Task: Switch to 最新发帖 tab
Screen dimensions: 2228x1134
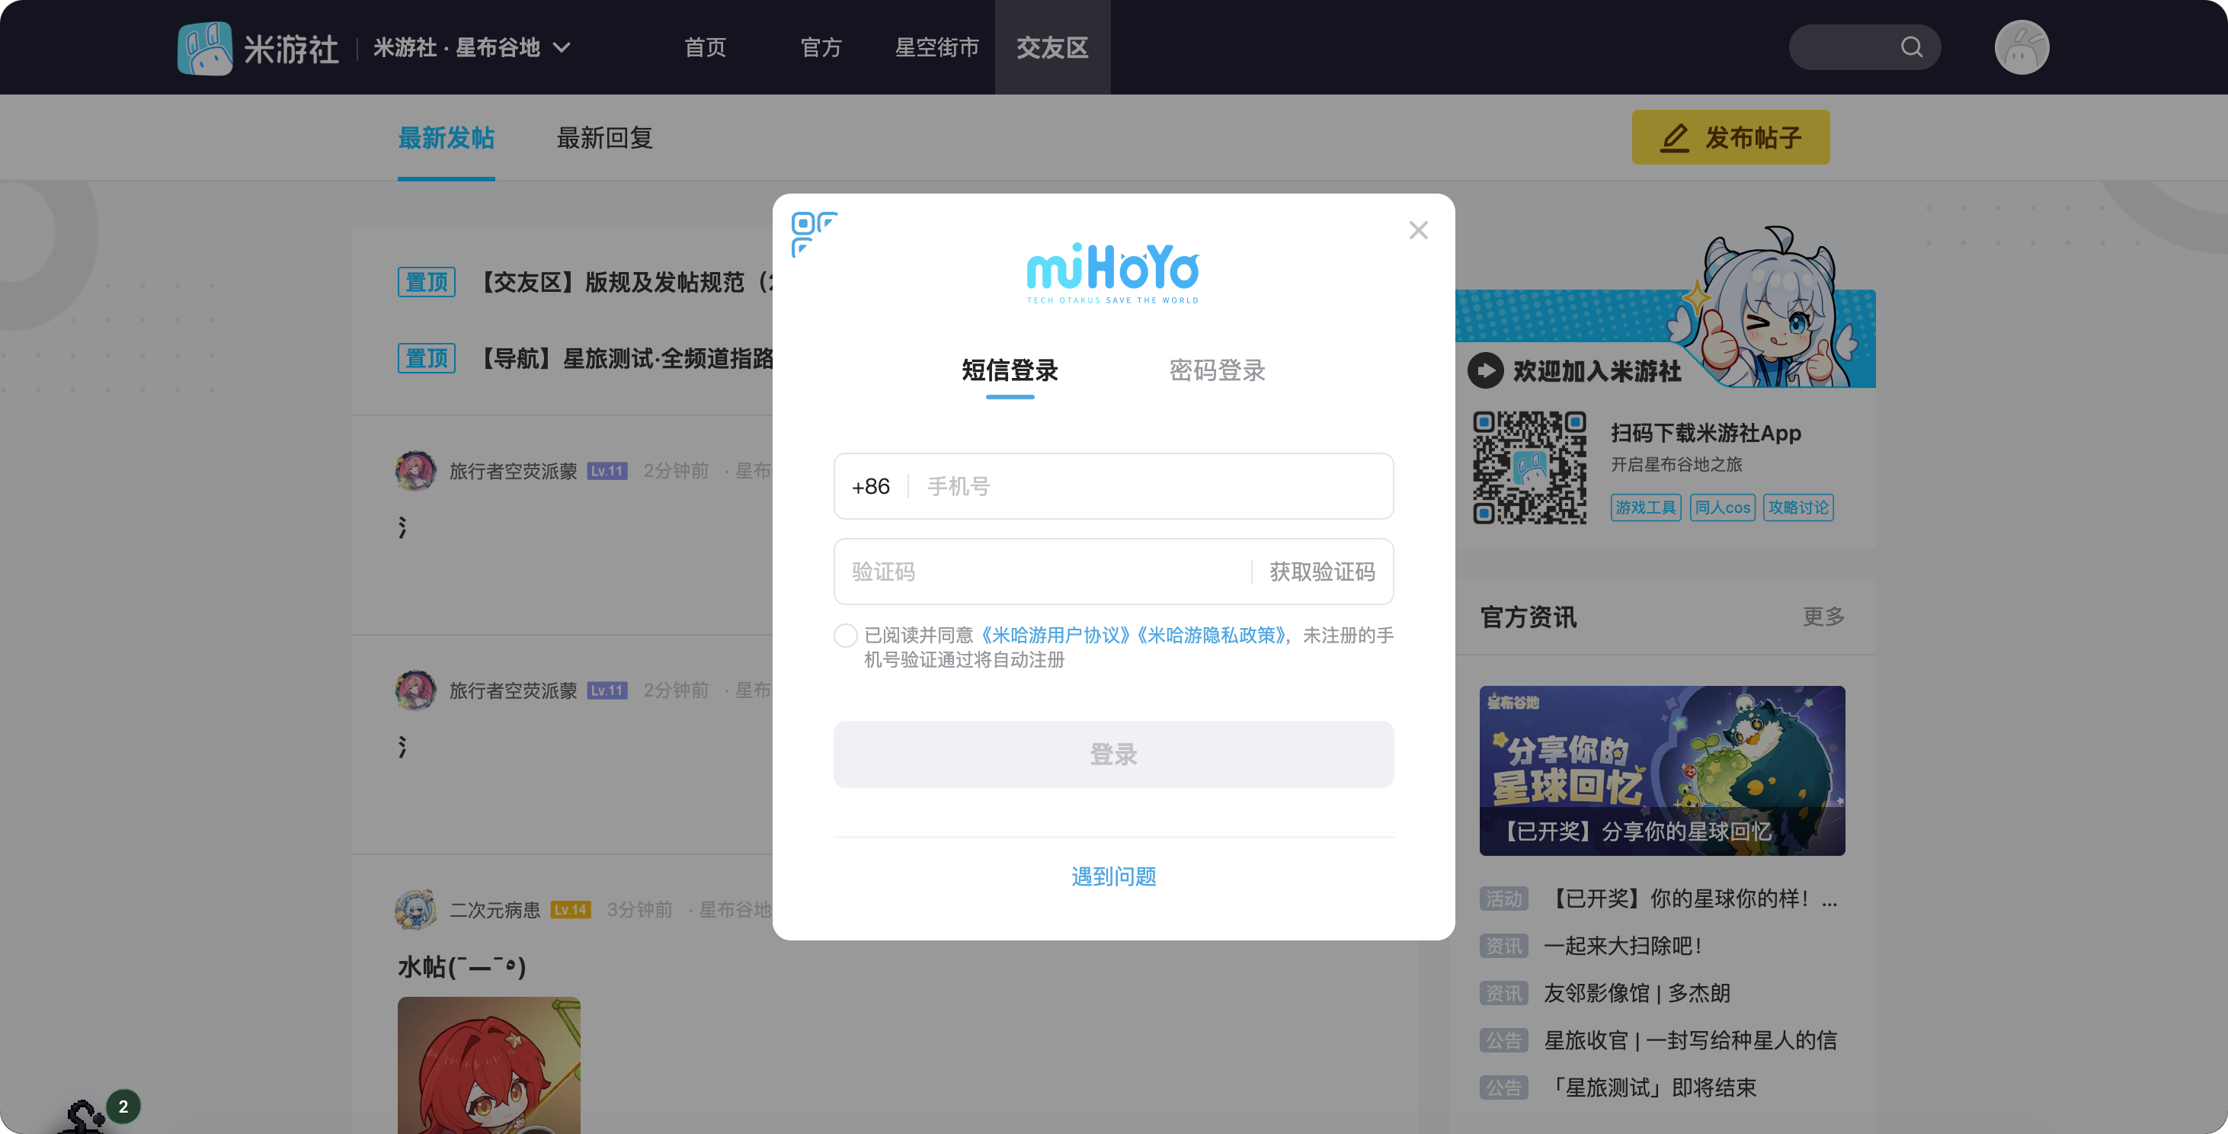Action: pyautogui.click(x=446, y=137)
